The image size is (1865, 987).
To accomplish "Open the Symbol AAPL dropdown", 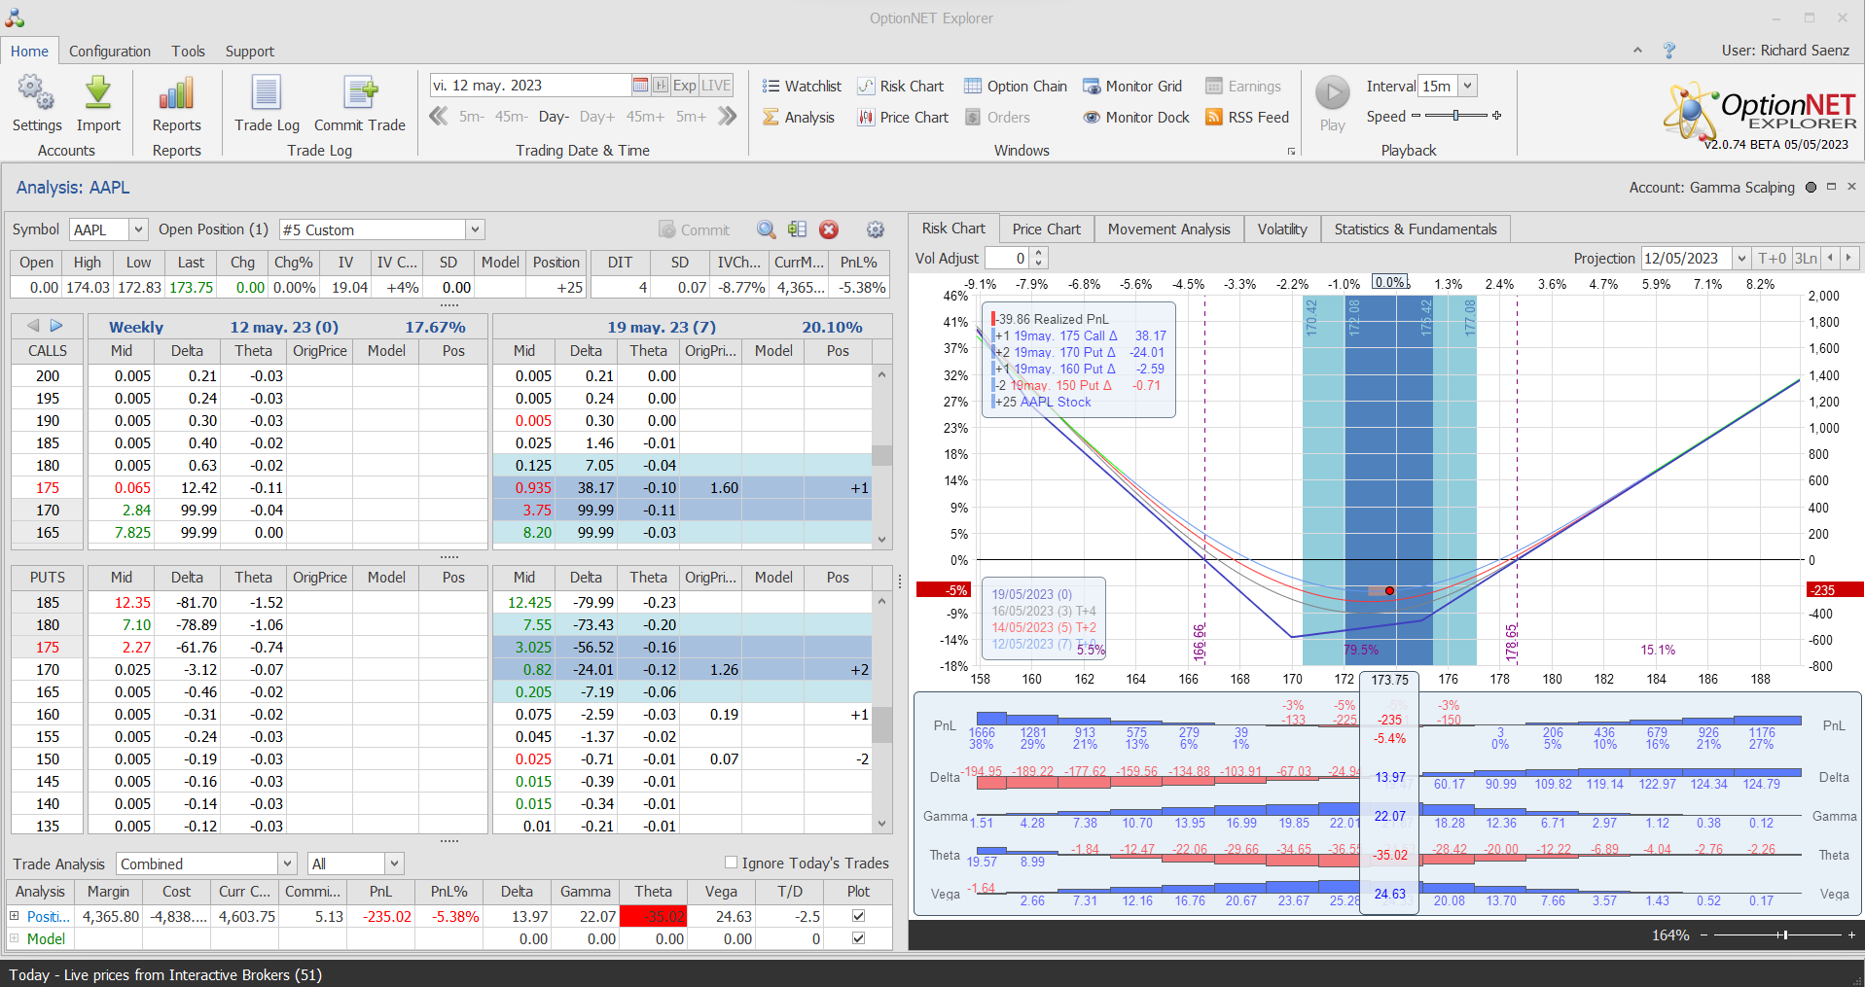I will pos(138,229).
